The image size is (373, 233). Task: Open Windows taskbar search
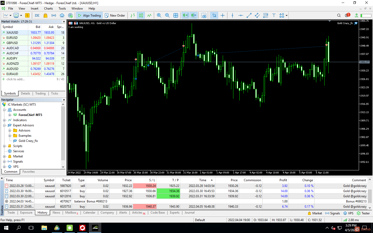(19, 228)
